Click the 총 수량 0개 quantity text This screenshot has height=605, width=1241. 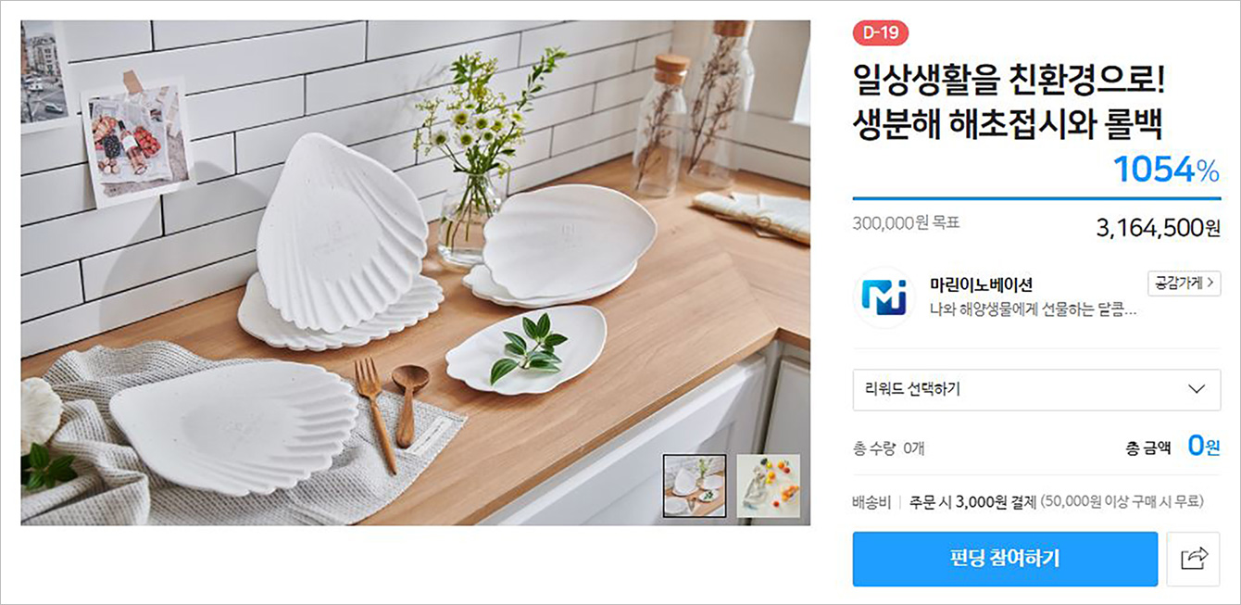pos(888,448)
